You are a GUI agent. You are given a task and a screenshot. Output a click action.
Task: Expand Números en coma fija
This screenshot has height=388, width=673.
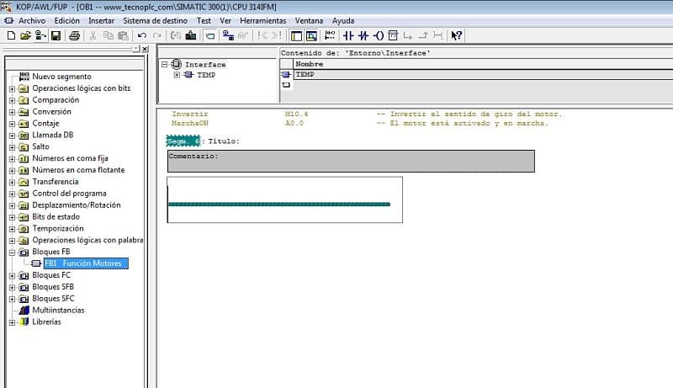click(12, 159)
